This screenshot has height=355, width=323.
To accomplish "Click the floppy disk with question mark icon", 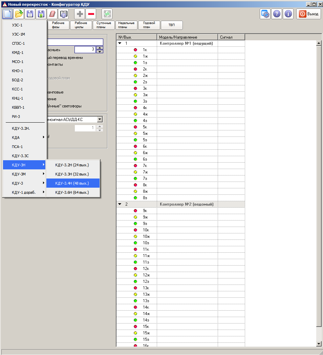I will pyautogui.click(x=41, y=14).
